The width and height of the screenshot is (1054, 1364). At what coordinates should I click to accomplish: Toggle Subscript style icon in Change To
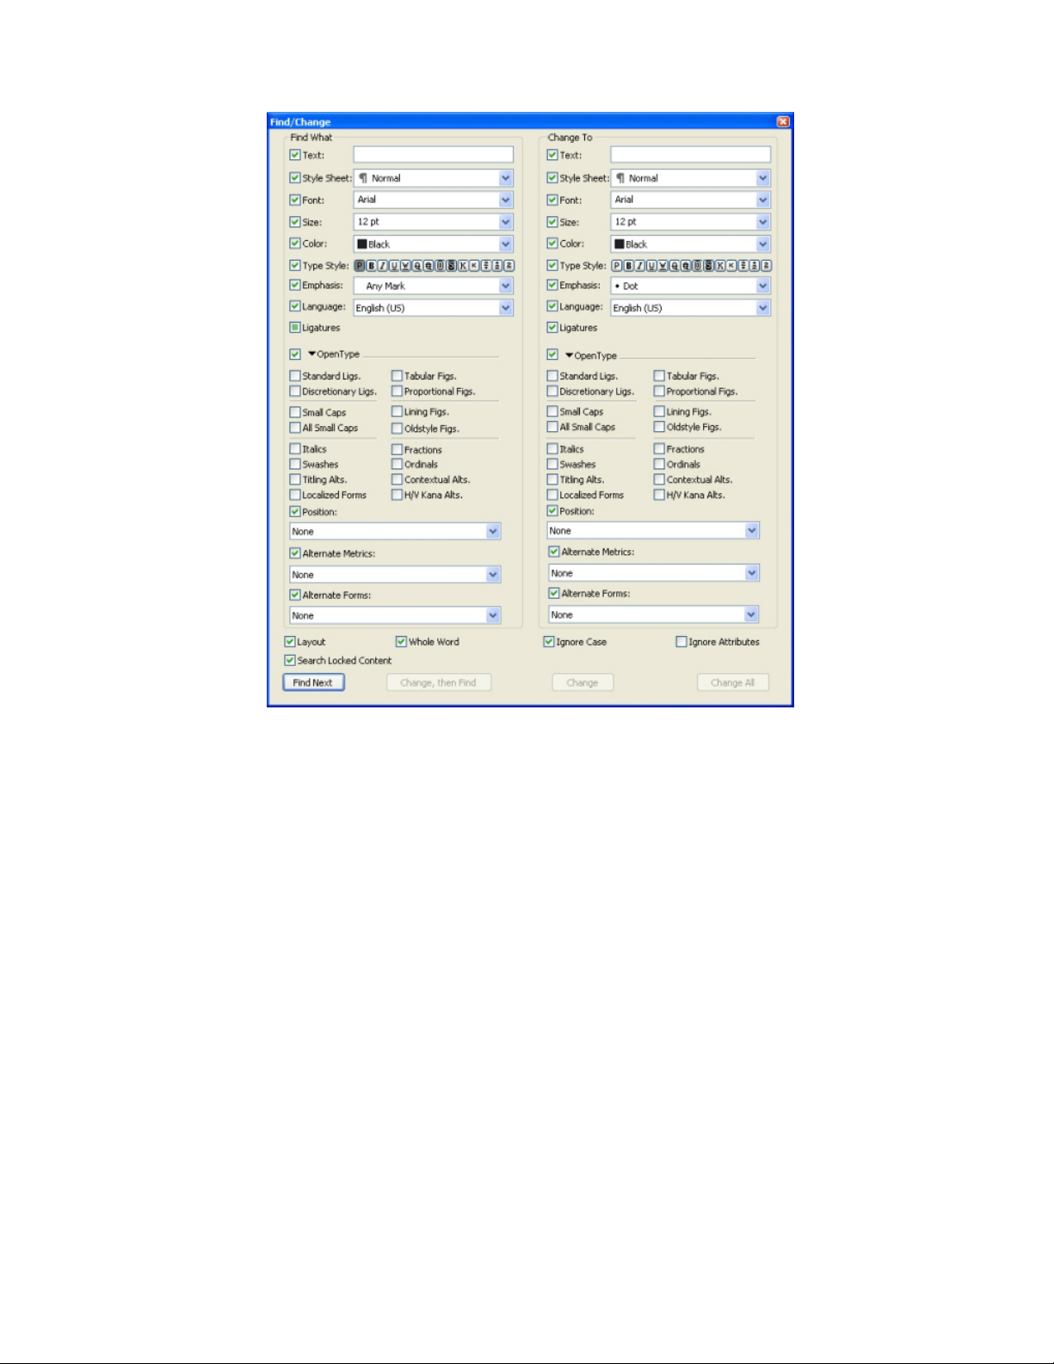coord(755,266)
